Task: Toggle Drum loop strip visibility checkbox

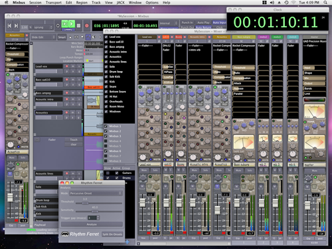Action: (x=106, y=72)
